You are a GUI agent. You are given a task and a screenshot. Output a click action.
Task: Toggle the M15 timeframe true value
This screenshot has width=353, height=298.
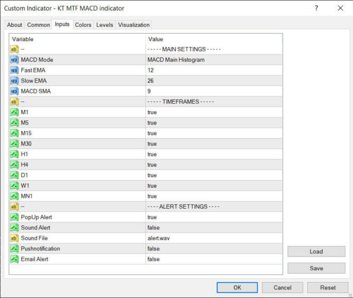[x=214, y=134]
